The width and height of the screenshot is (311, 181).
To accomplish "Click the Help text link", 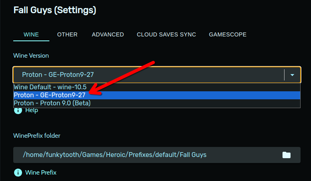I will [32, 110].
